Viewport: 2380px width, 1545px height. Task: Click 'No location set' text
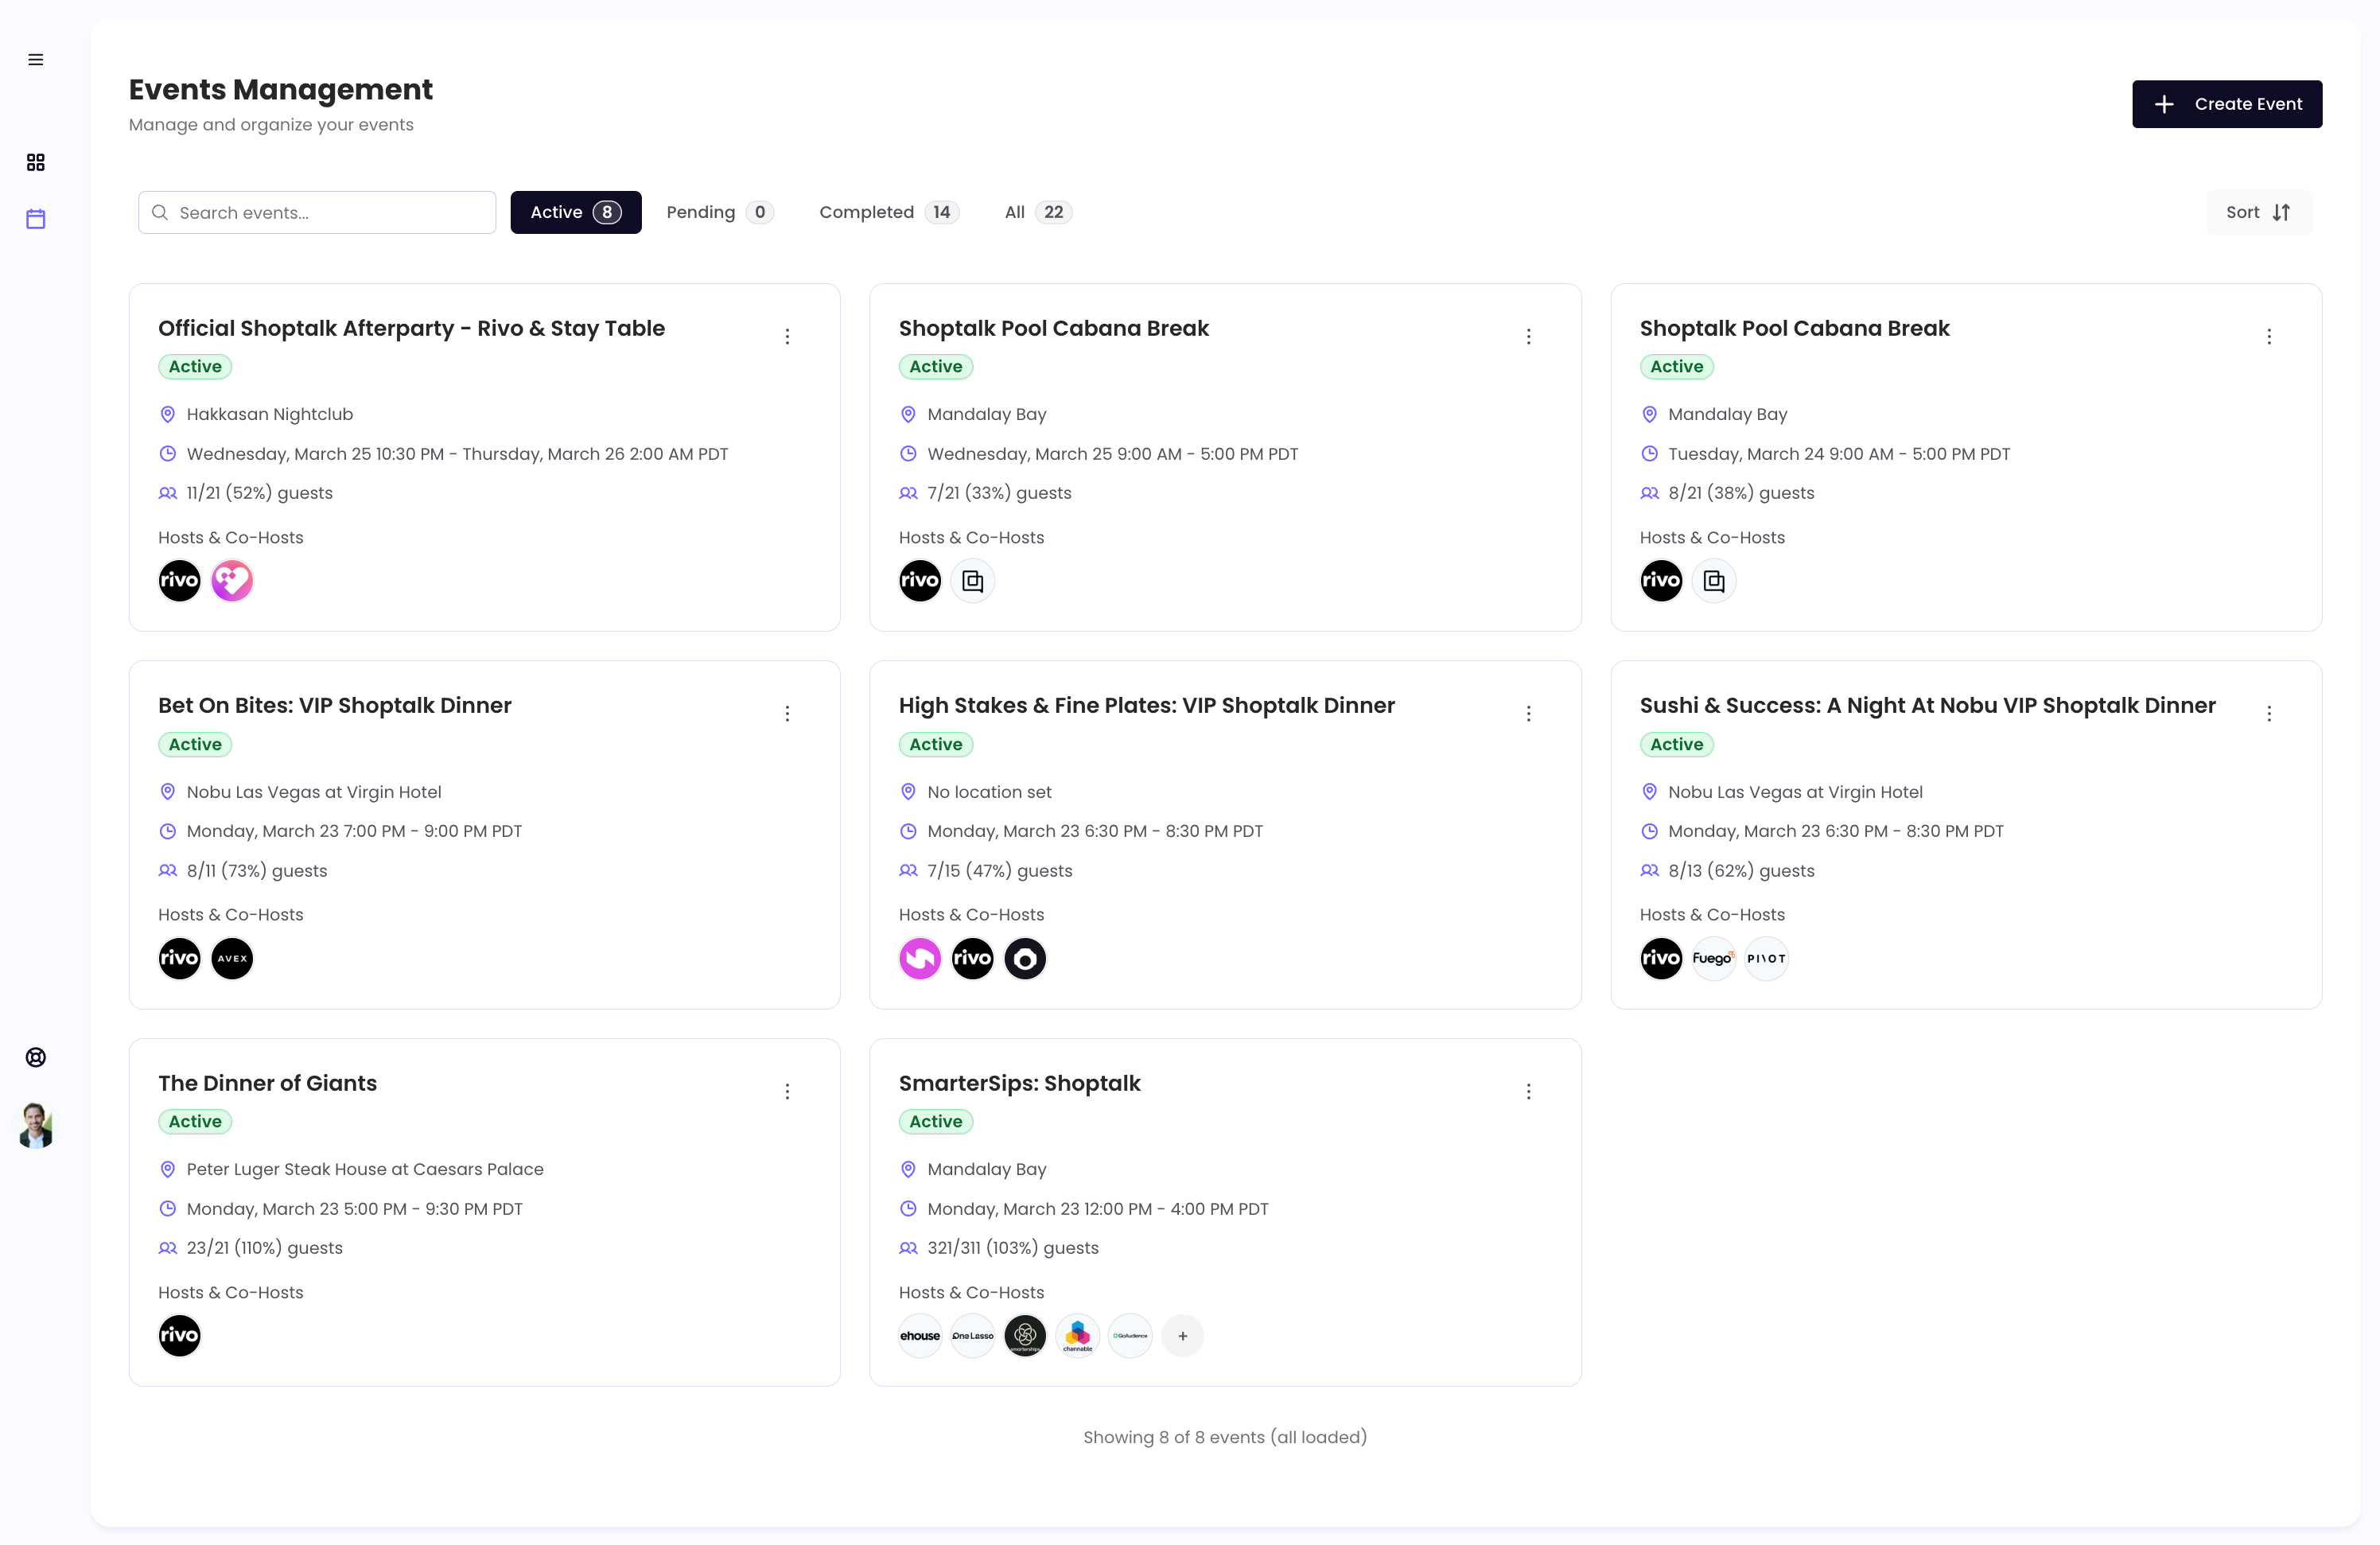989,792
